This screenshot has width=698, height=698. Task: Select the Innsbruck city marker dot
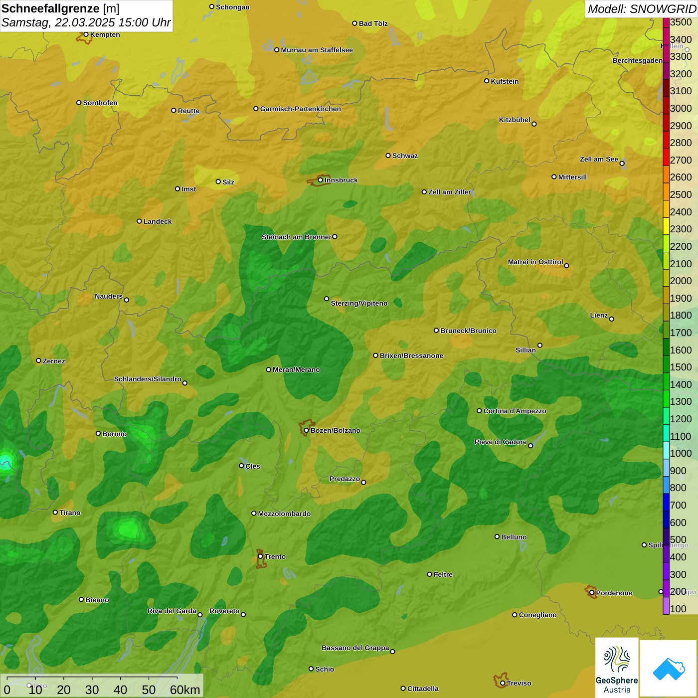(321, 180)
